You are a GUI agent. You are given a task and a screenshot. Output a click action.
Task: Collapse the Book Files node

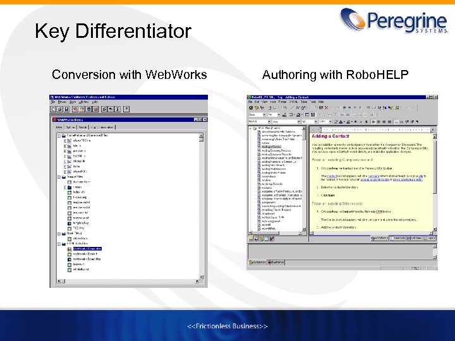click(x=59, y=234)
